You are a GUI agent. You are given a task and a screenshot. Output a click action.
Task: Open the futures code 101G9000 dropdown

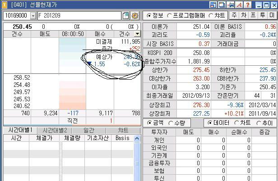(x=33, y=16)
